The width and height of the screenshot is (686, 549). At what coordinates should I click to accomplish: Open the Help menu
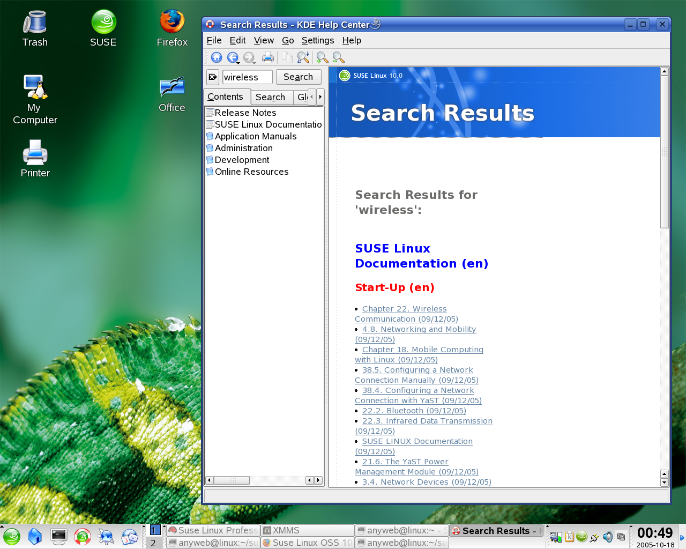(x=352, y=40)
